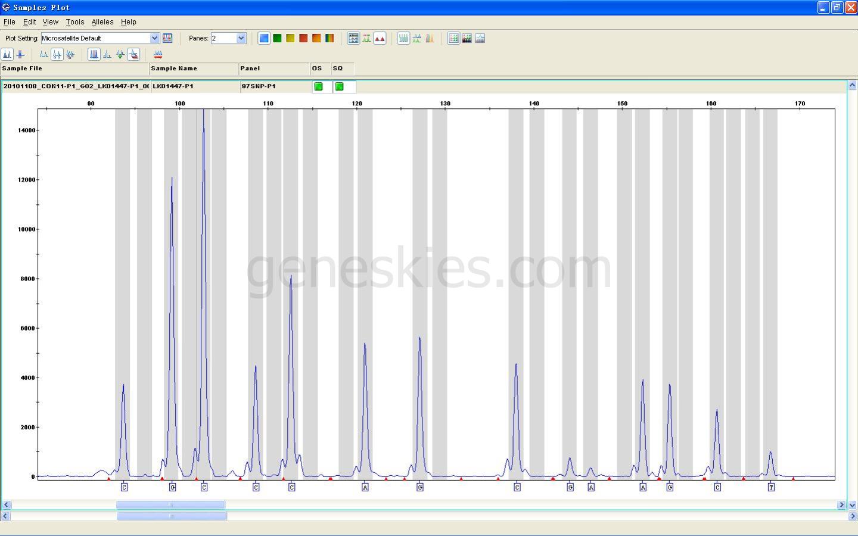858x536 pixels.
Task: Click the first peak icon in second toolbar
Action: pyautogui.click(x=7, y=54)
